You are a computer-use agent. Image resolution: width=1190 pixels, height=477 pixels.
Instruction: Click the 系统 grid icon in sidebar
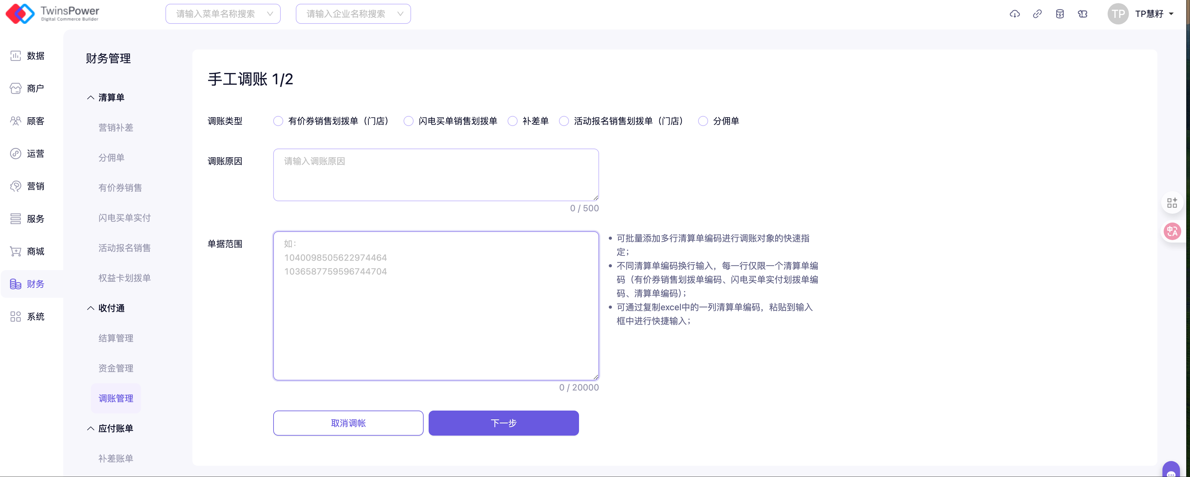pos(16,317)
